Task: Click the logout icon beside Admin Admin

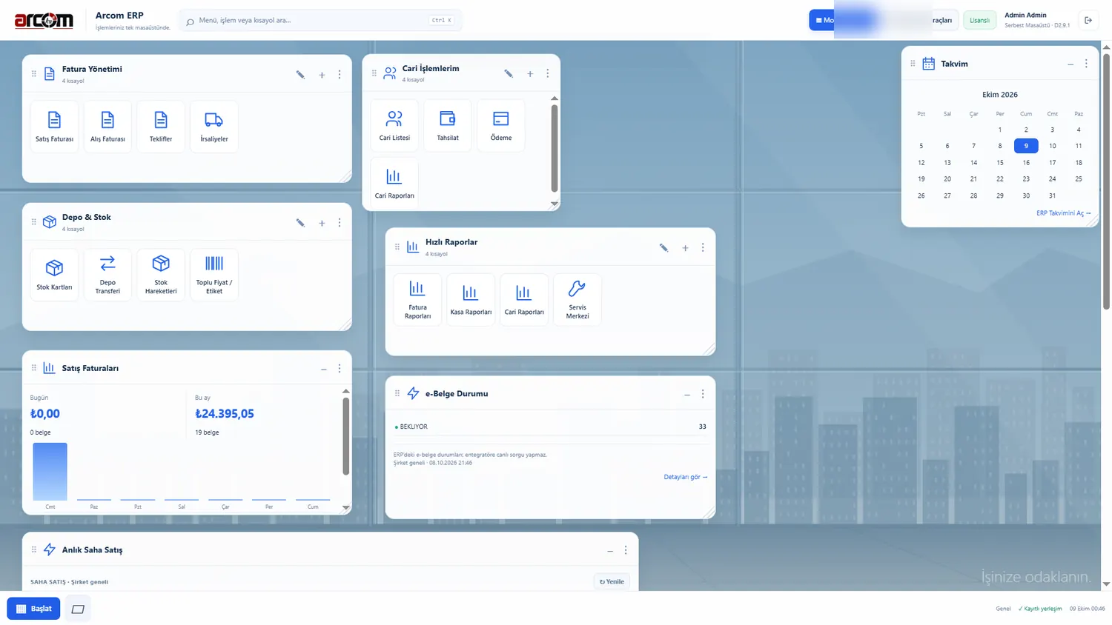Action: 1088,20
